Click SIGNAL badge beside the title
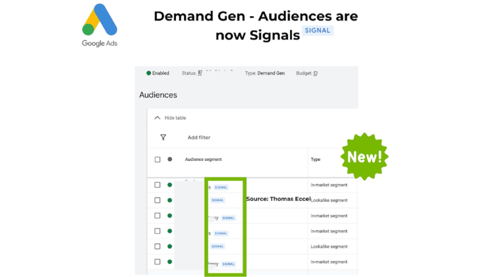 coord(318,31)
